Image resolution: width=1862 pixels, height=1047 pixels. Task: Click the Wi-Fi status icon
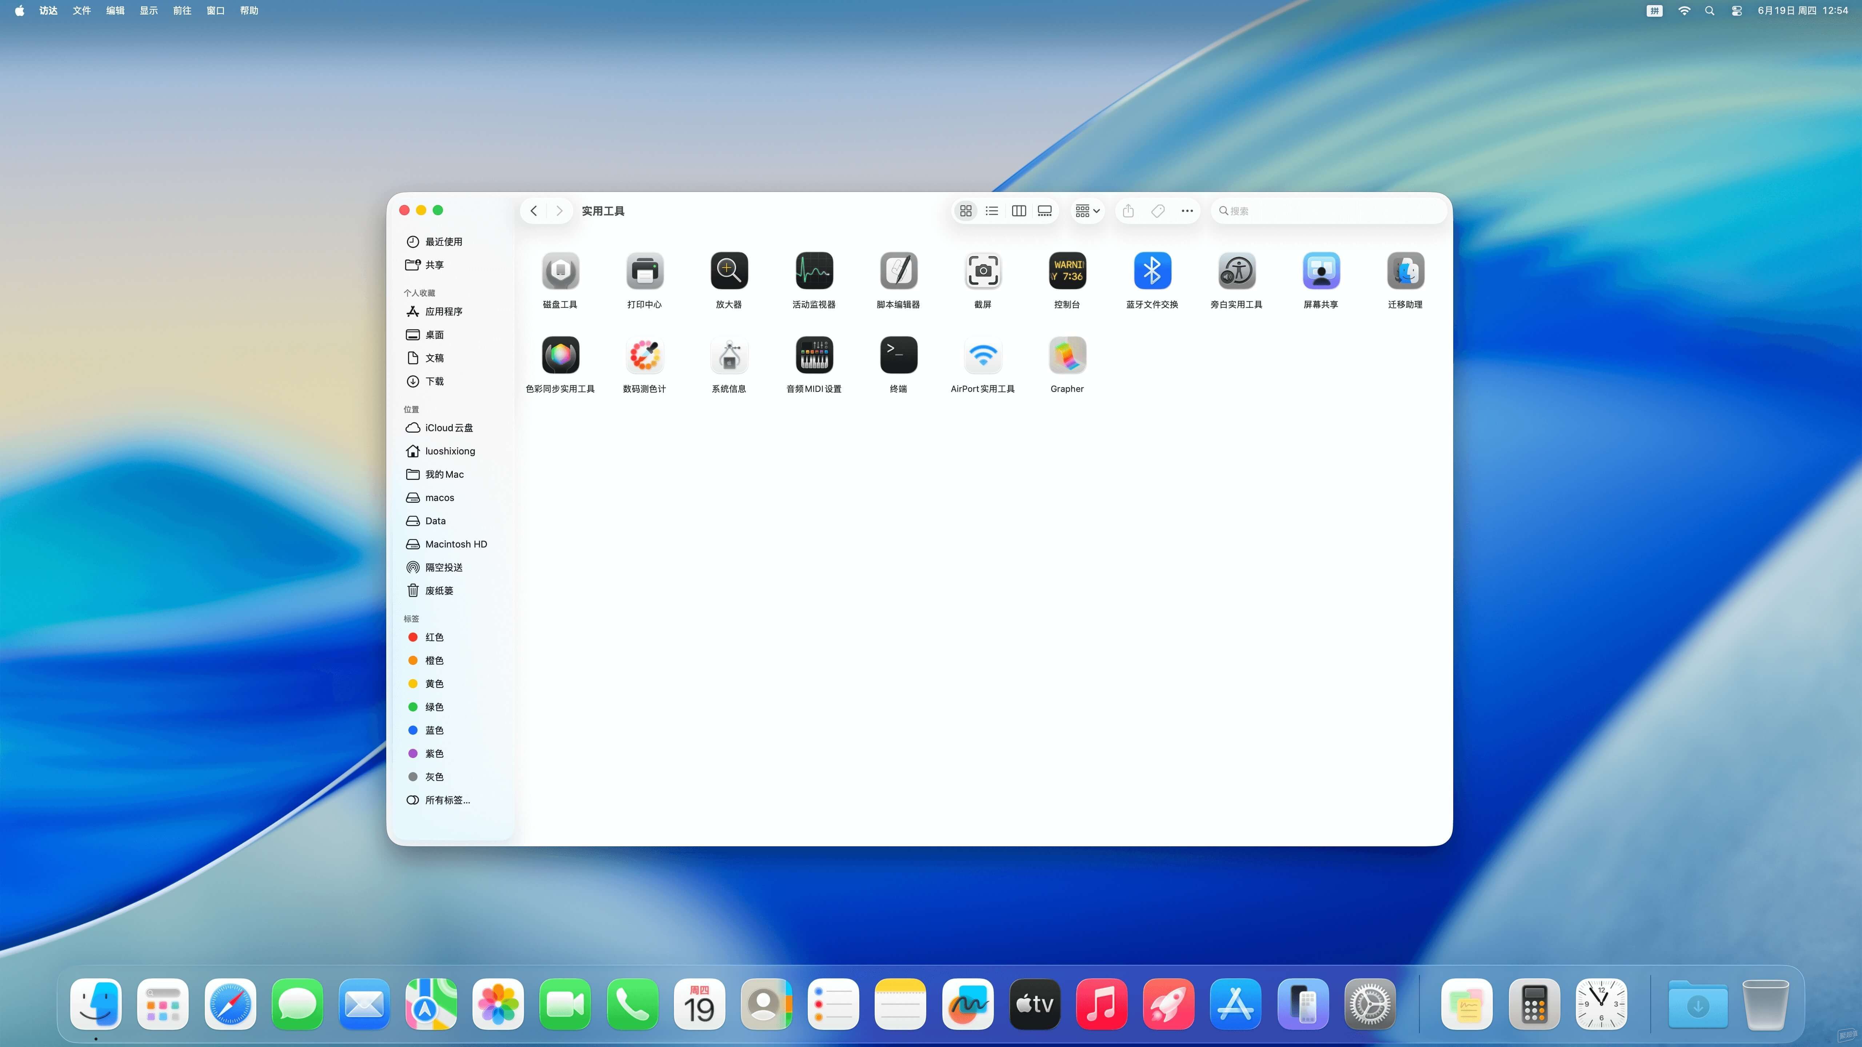click(1684, 11)
